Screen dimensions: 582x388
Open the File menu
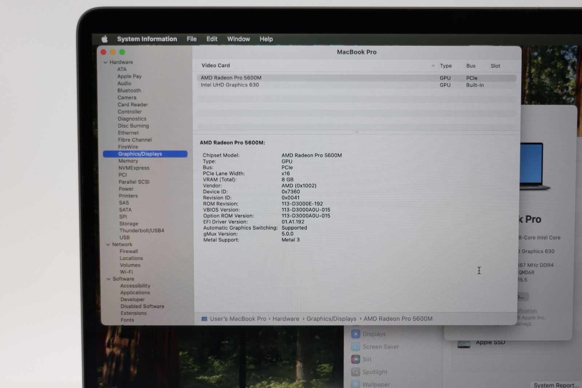[192, 39]
